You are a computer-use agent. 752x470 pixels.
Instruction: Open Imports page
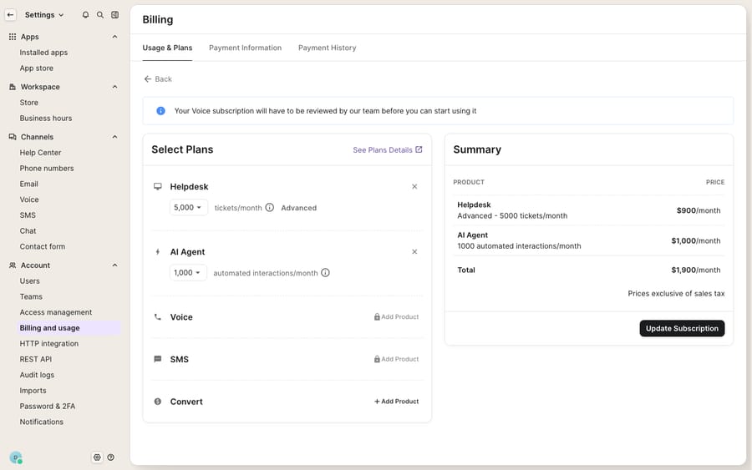click(x=33, y=391)
